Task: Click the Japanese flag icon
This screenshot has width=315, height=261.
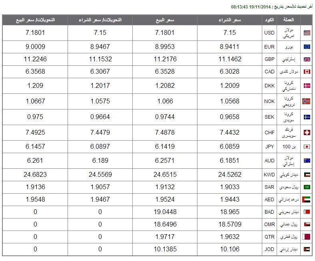Action: pyautogui.click(x=307, y=146)
